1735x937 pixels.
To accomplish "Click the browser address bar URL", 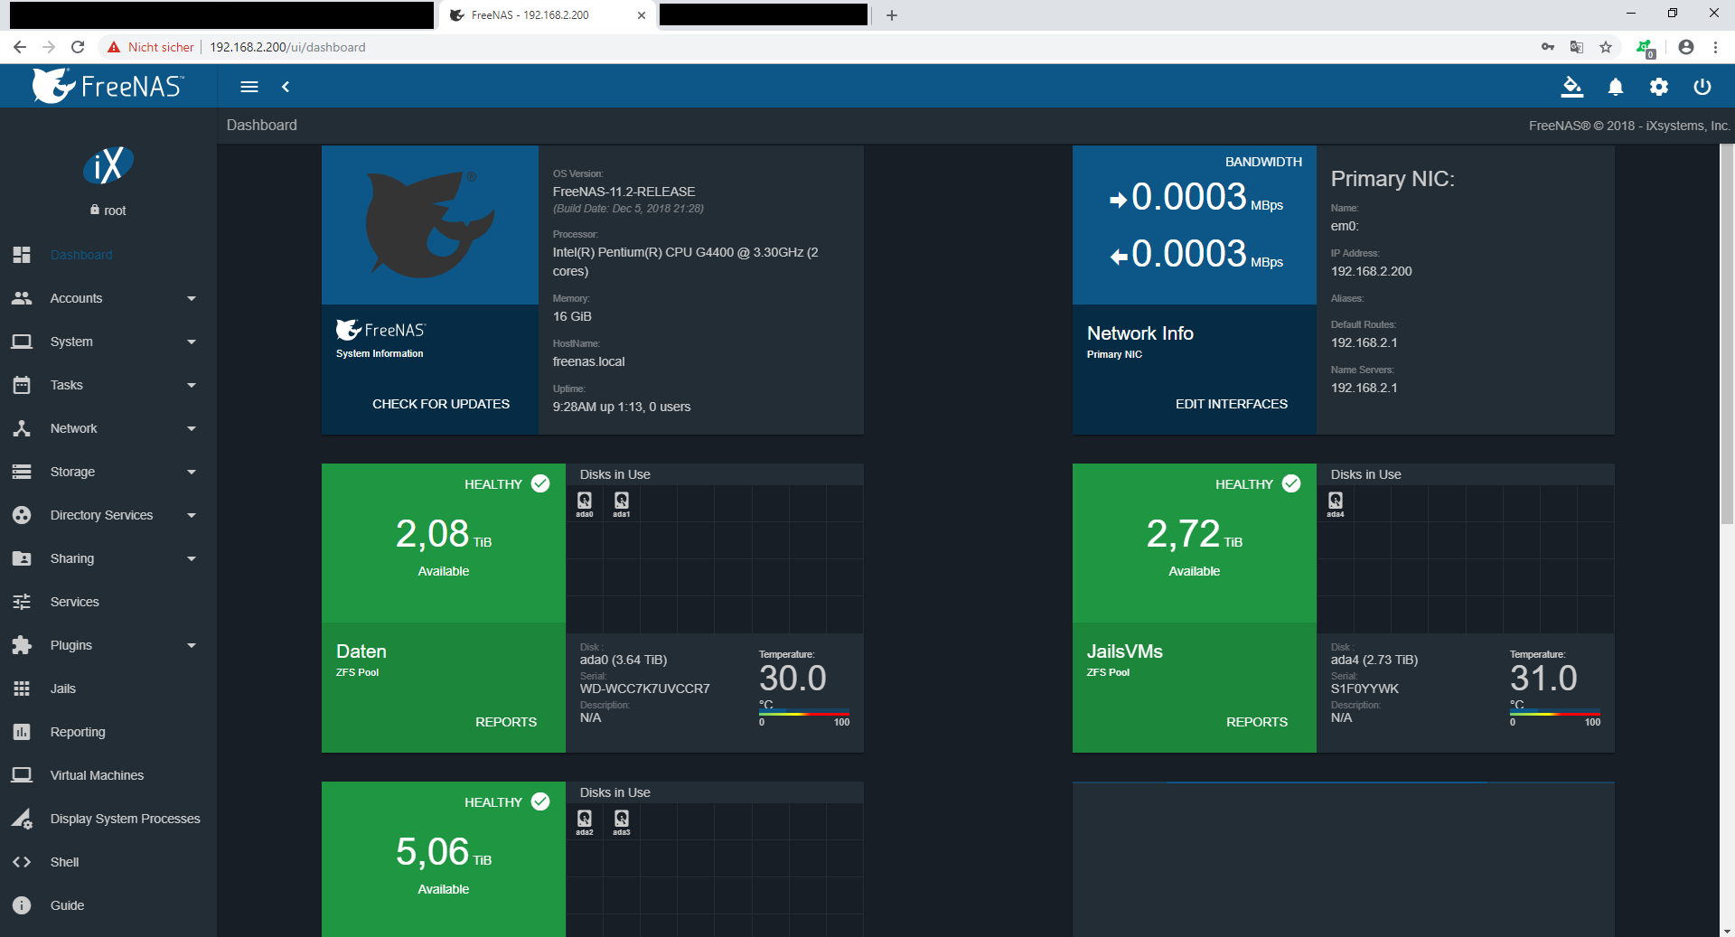I will [x=288, y=47].
